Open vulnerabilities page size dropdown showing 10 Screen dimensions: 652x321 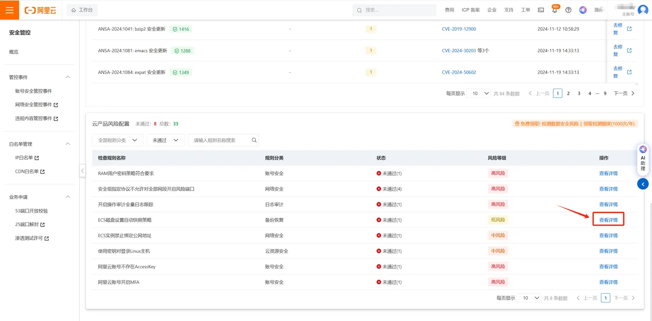coord(480,93)
